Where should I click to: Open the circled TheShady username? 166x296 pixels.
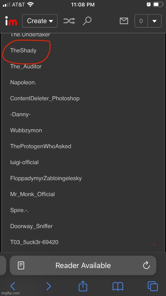(23, 50)
